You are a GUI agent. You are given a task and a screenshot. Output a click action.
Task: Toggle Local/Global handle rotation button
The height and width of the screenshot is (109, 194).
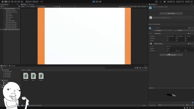point(35,2)
